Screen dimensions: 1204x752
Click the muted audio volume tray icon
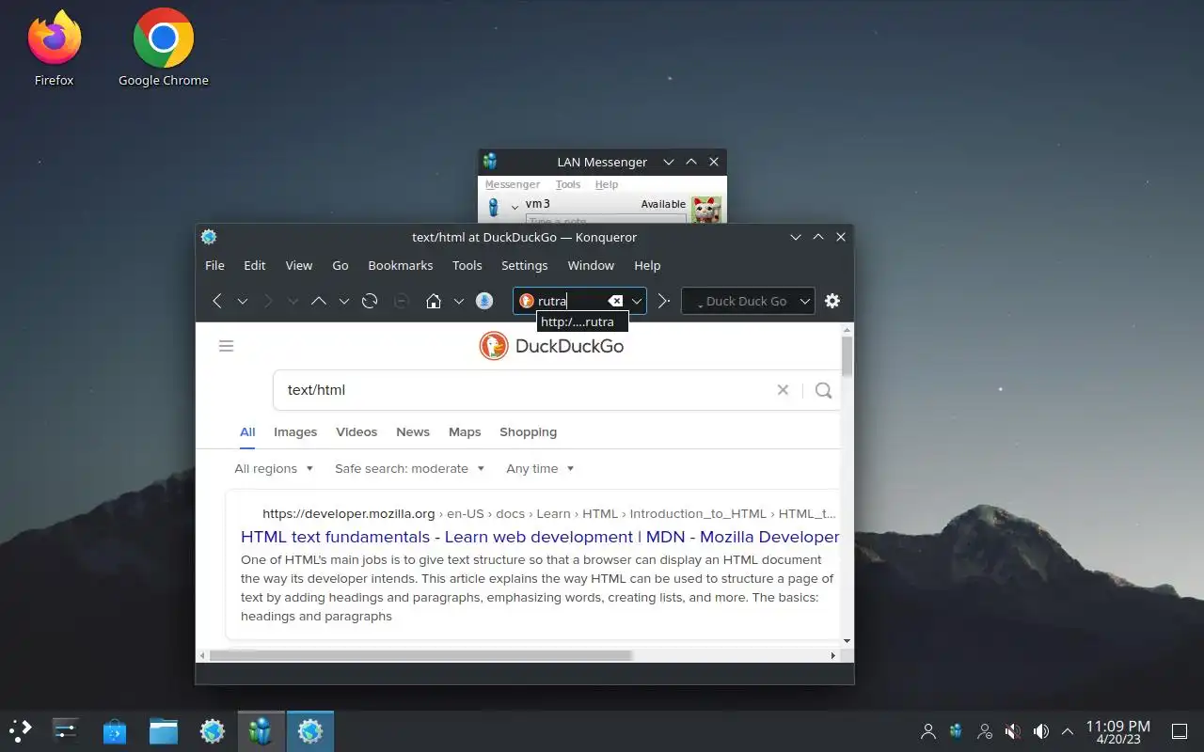pyautogui.click(x=1013, y=730)
